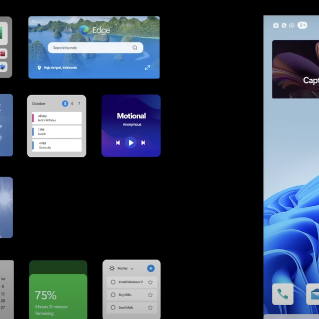Select October 6 in calendar widget
The image size is (319, 319).
[72, 104]
